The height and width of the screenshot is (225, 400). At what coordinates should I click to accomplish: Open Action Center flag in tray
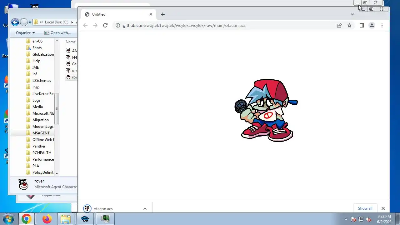353,219
